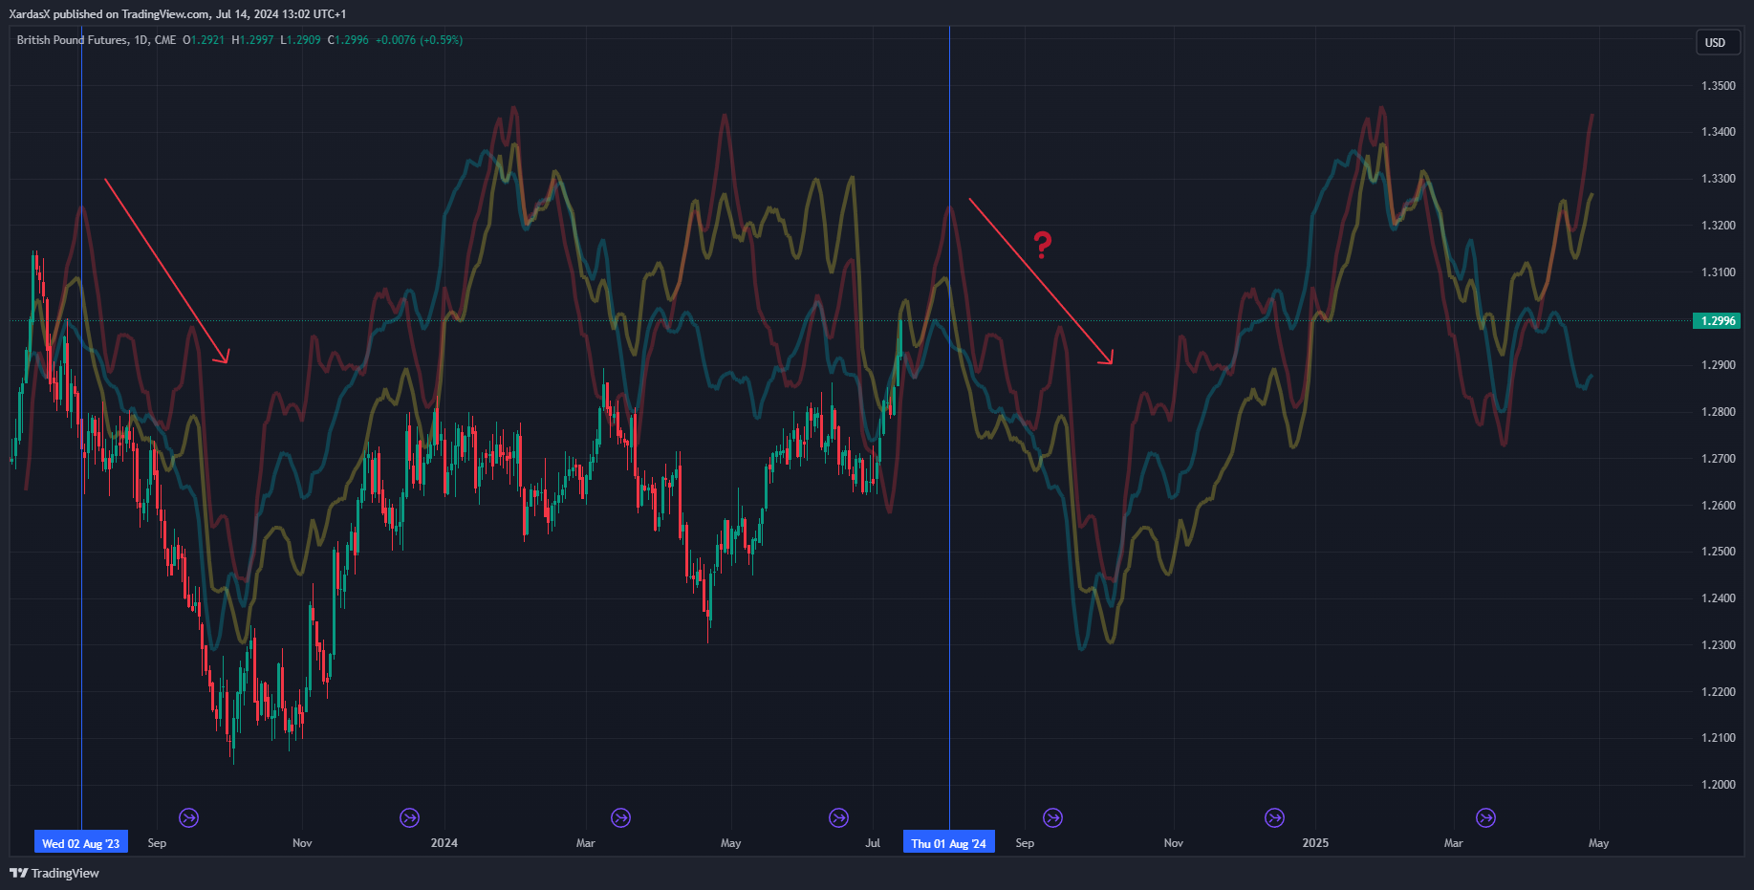Click the Mar label after the 2024 label
This screenshot has width=1754, height=890.
click(586, 843)
